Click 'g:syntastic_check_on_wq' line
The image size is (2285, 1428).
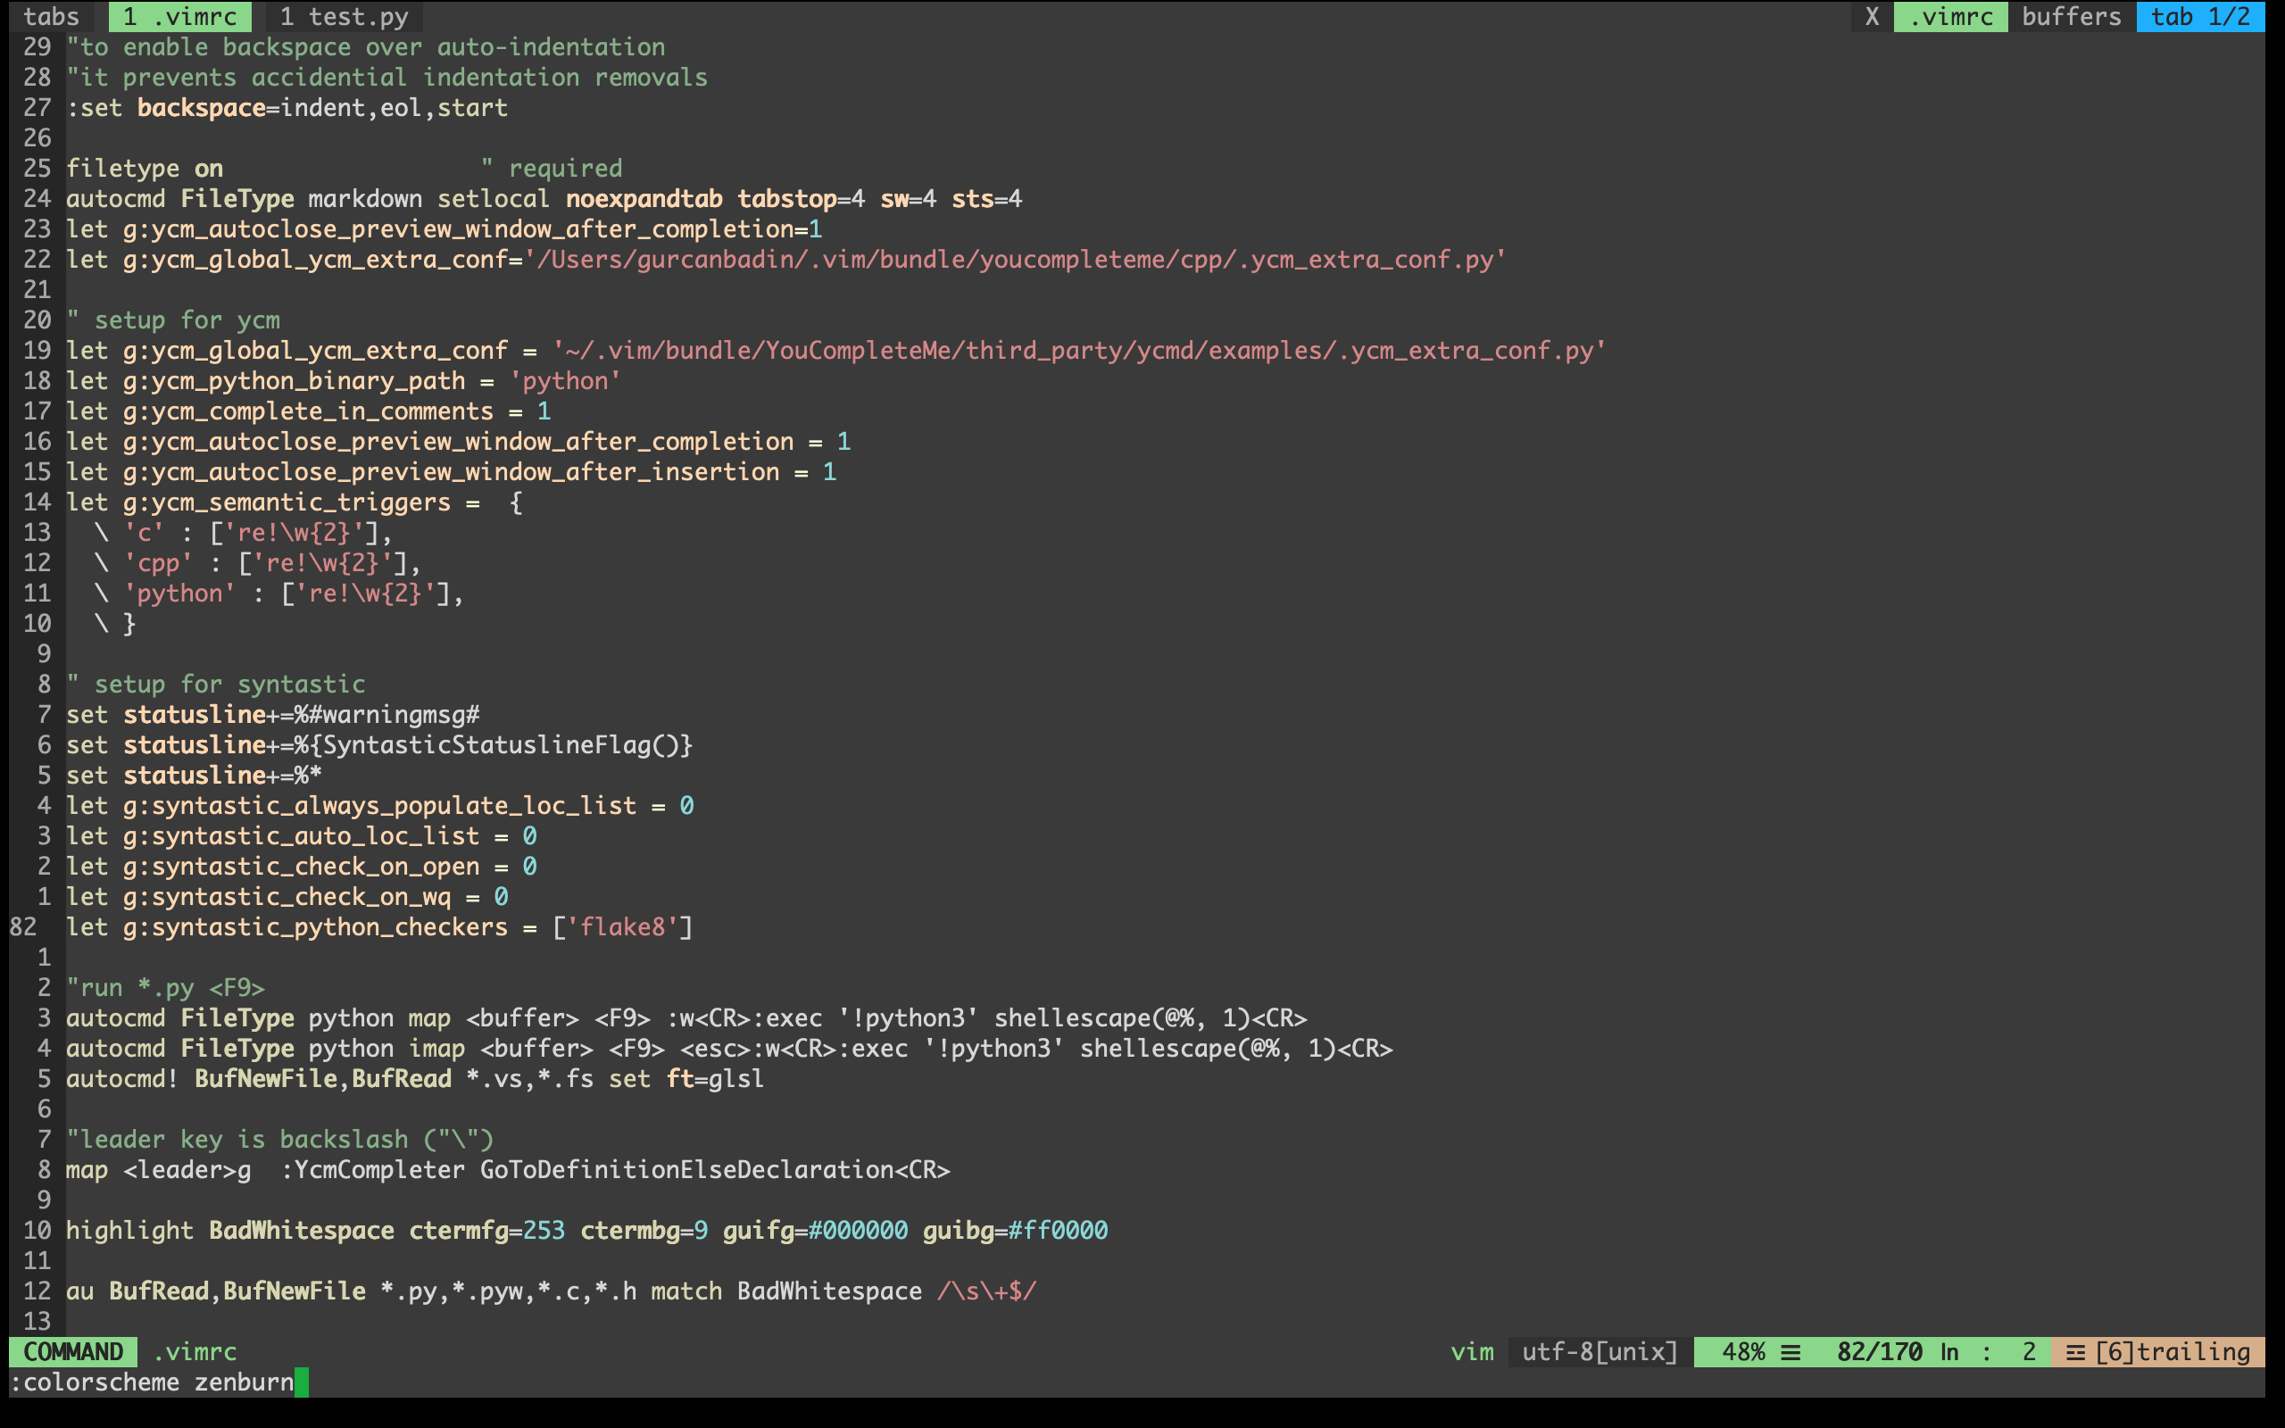coord(287,896)
